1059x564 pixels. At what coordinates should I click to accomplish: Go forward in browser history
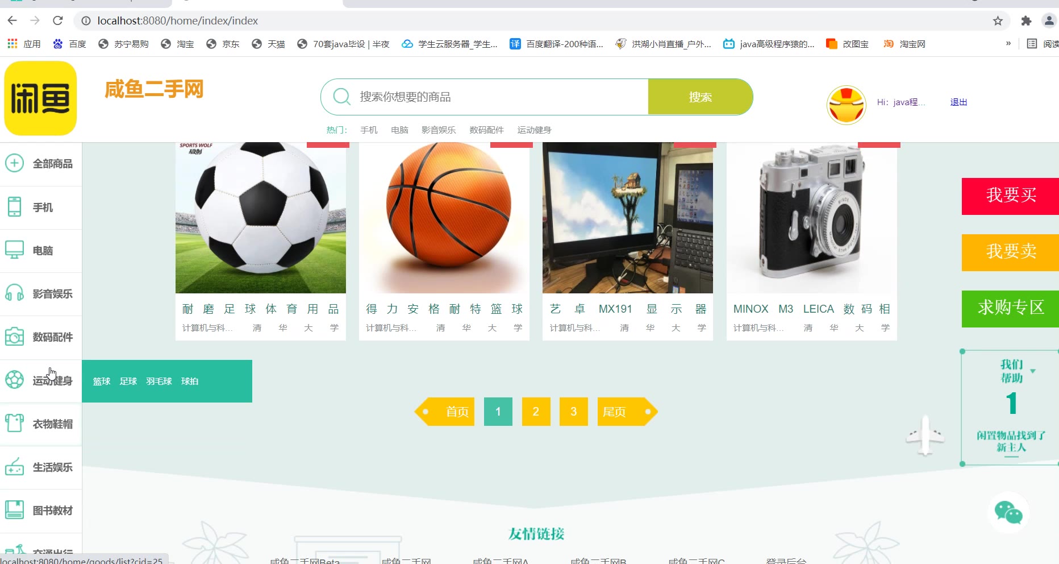click(35, 20)
